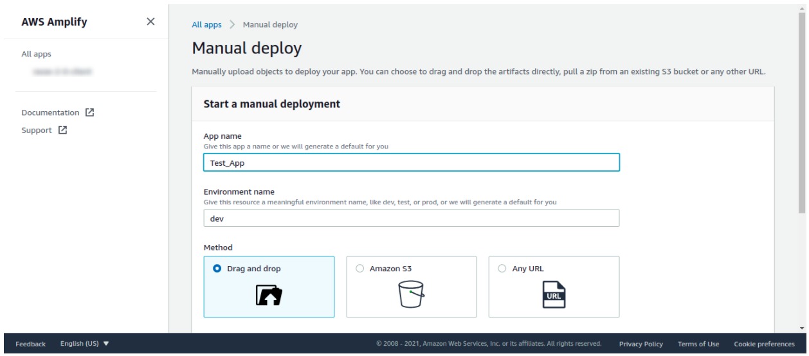Image resolution: width=809 pixels, height=356 pixels.
Task: Click the Feedback button in footer
Action: [31, 344]
